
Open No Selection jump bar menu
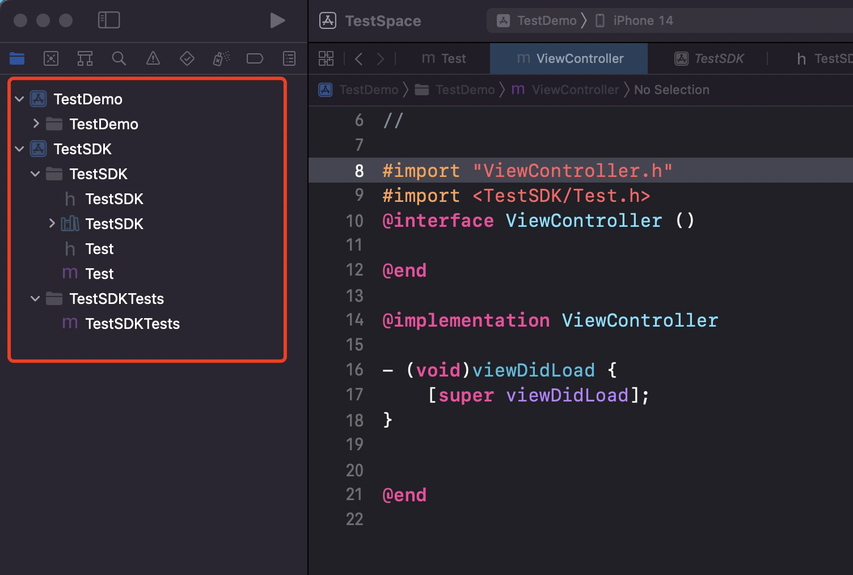pos(672,90)
